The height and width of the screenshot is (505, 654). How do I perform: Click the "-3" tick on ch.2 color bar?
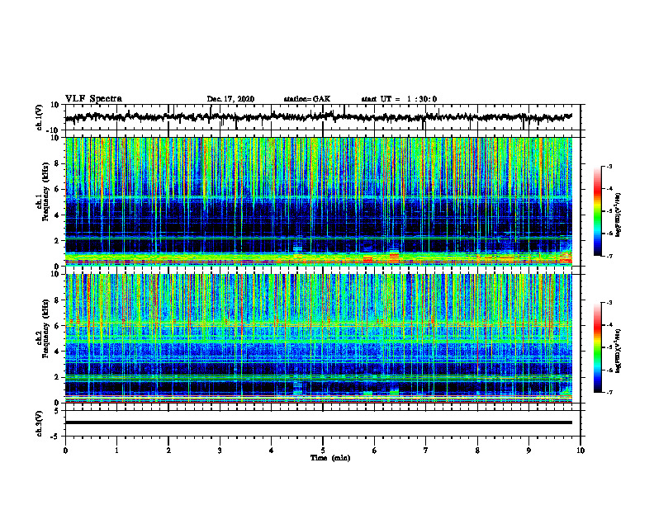tap(609, 303)
